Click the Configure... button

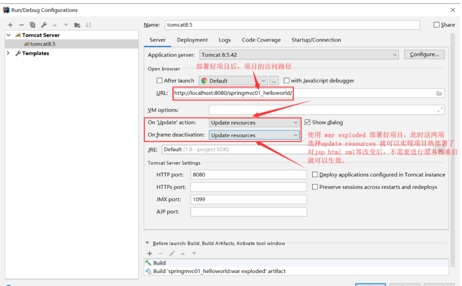(424, 54)
